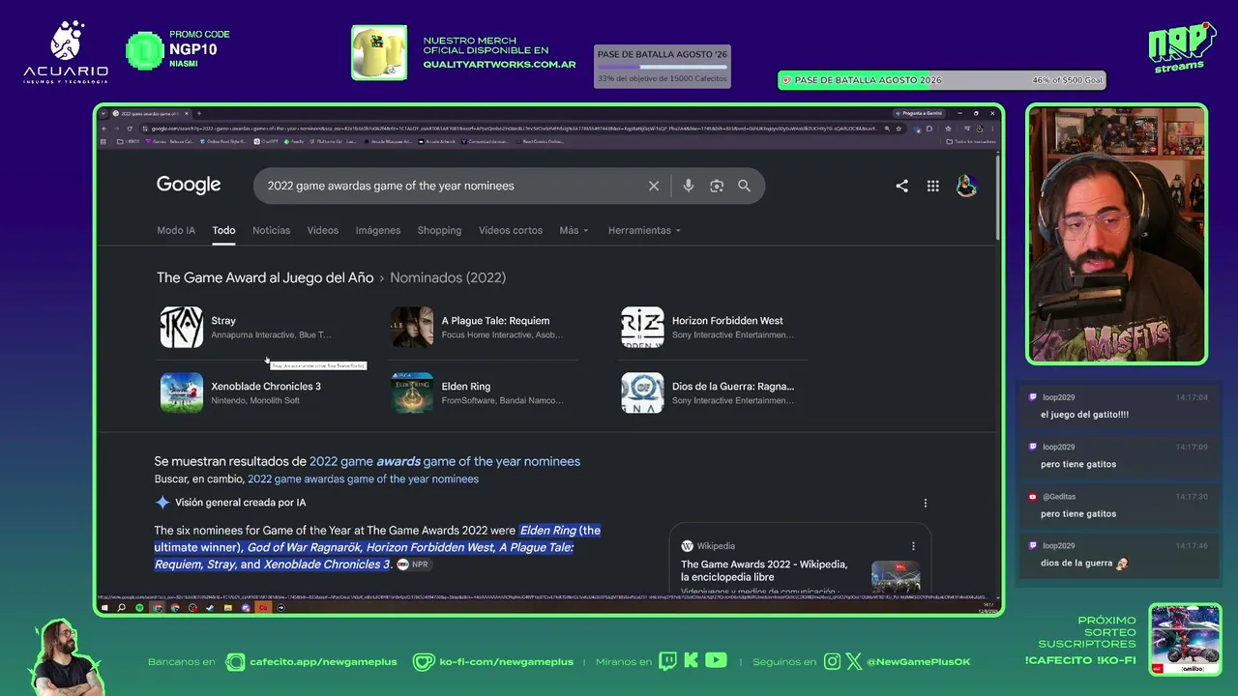This screenshot has width=1238, height=696.
Task: Open Wikipedia card options menu
Action: pyautogui.click(x=913, y=546)
